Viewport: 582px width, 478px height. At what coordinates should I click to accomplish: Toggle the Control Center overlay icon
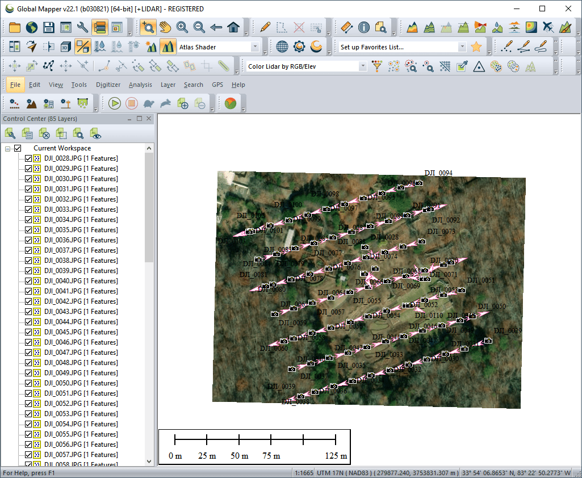click(100, 27)
